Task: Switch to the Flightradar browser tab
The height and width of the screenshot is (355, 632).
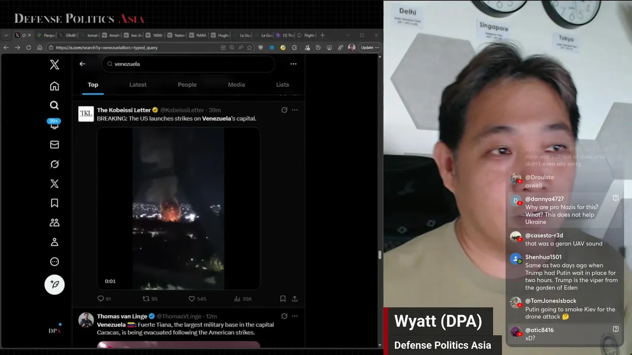Action: coord(306,35)
